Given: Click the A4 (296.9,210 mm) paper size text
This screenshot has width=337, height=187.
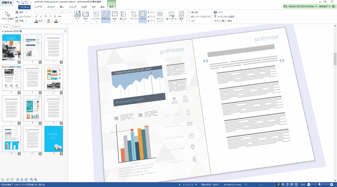Looking at the screenshot, I should point(233,185).
